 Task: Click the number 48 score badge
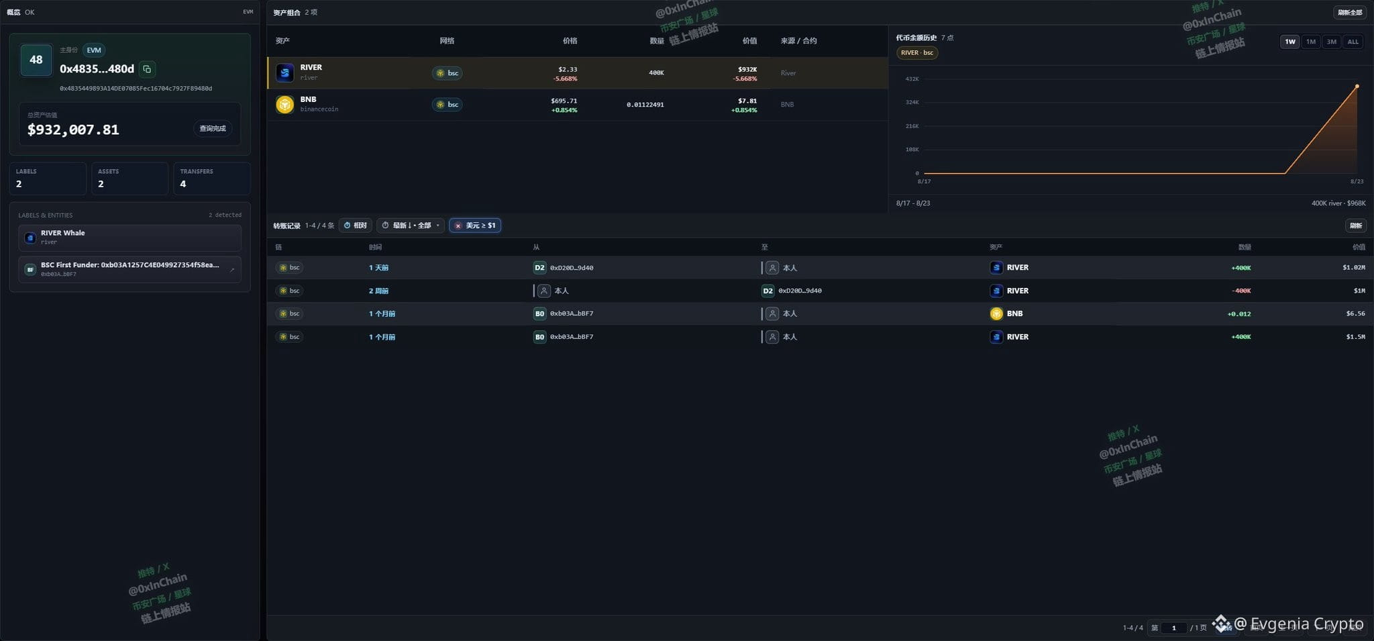pos(36,60)
